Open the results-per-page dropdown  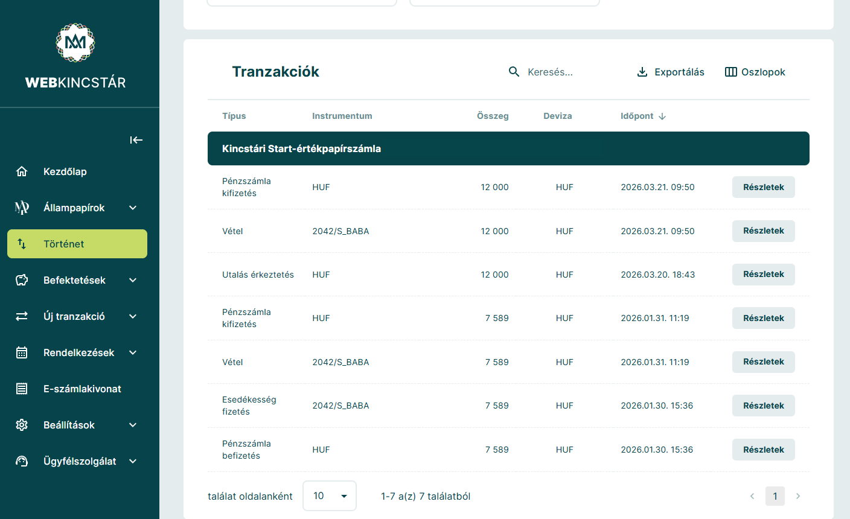329,496
